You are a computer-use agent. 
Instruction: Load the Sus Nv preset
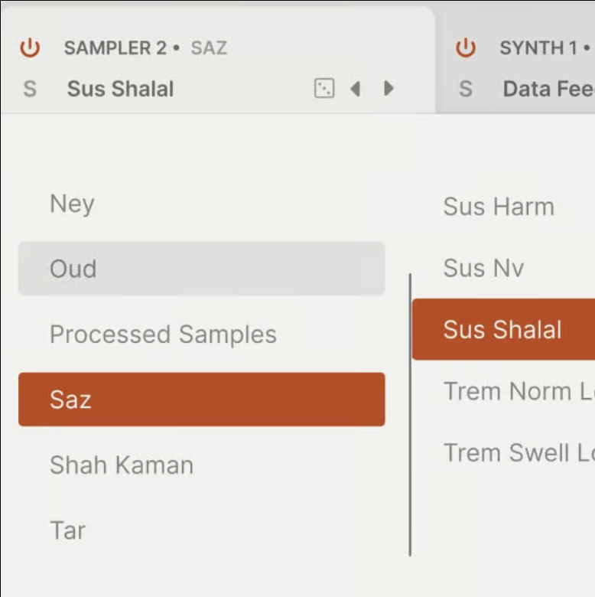tap(483, 268)
